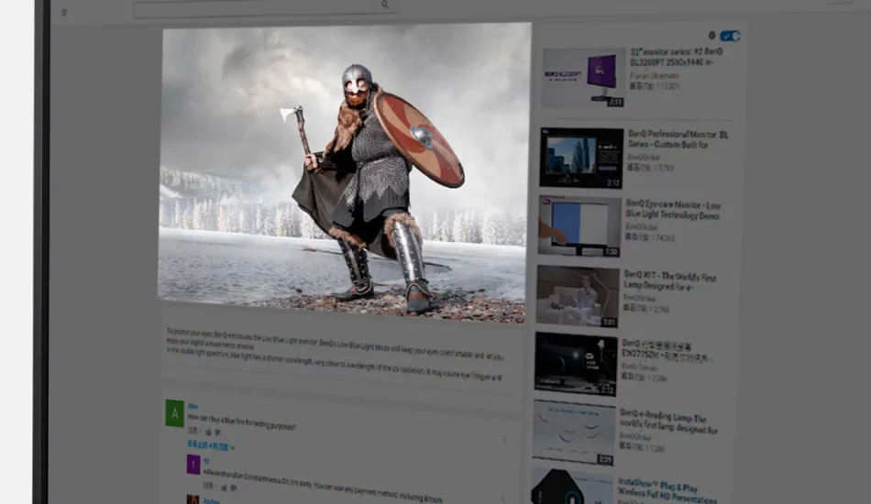Open the three-dot menu on Alex's comment

point(503,441)
